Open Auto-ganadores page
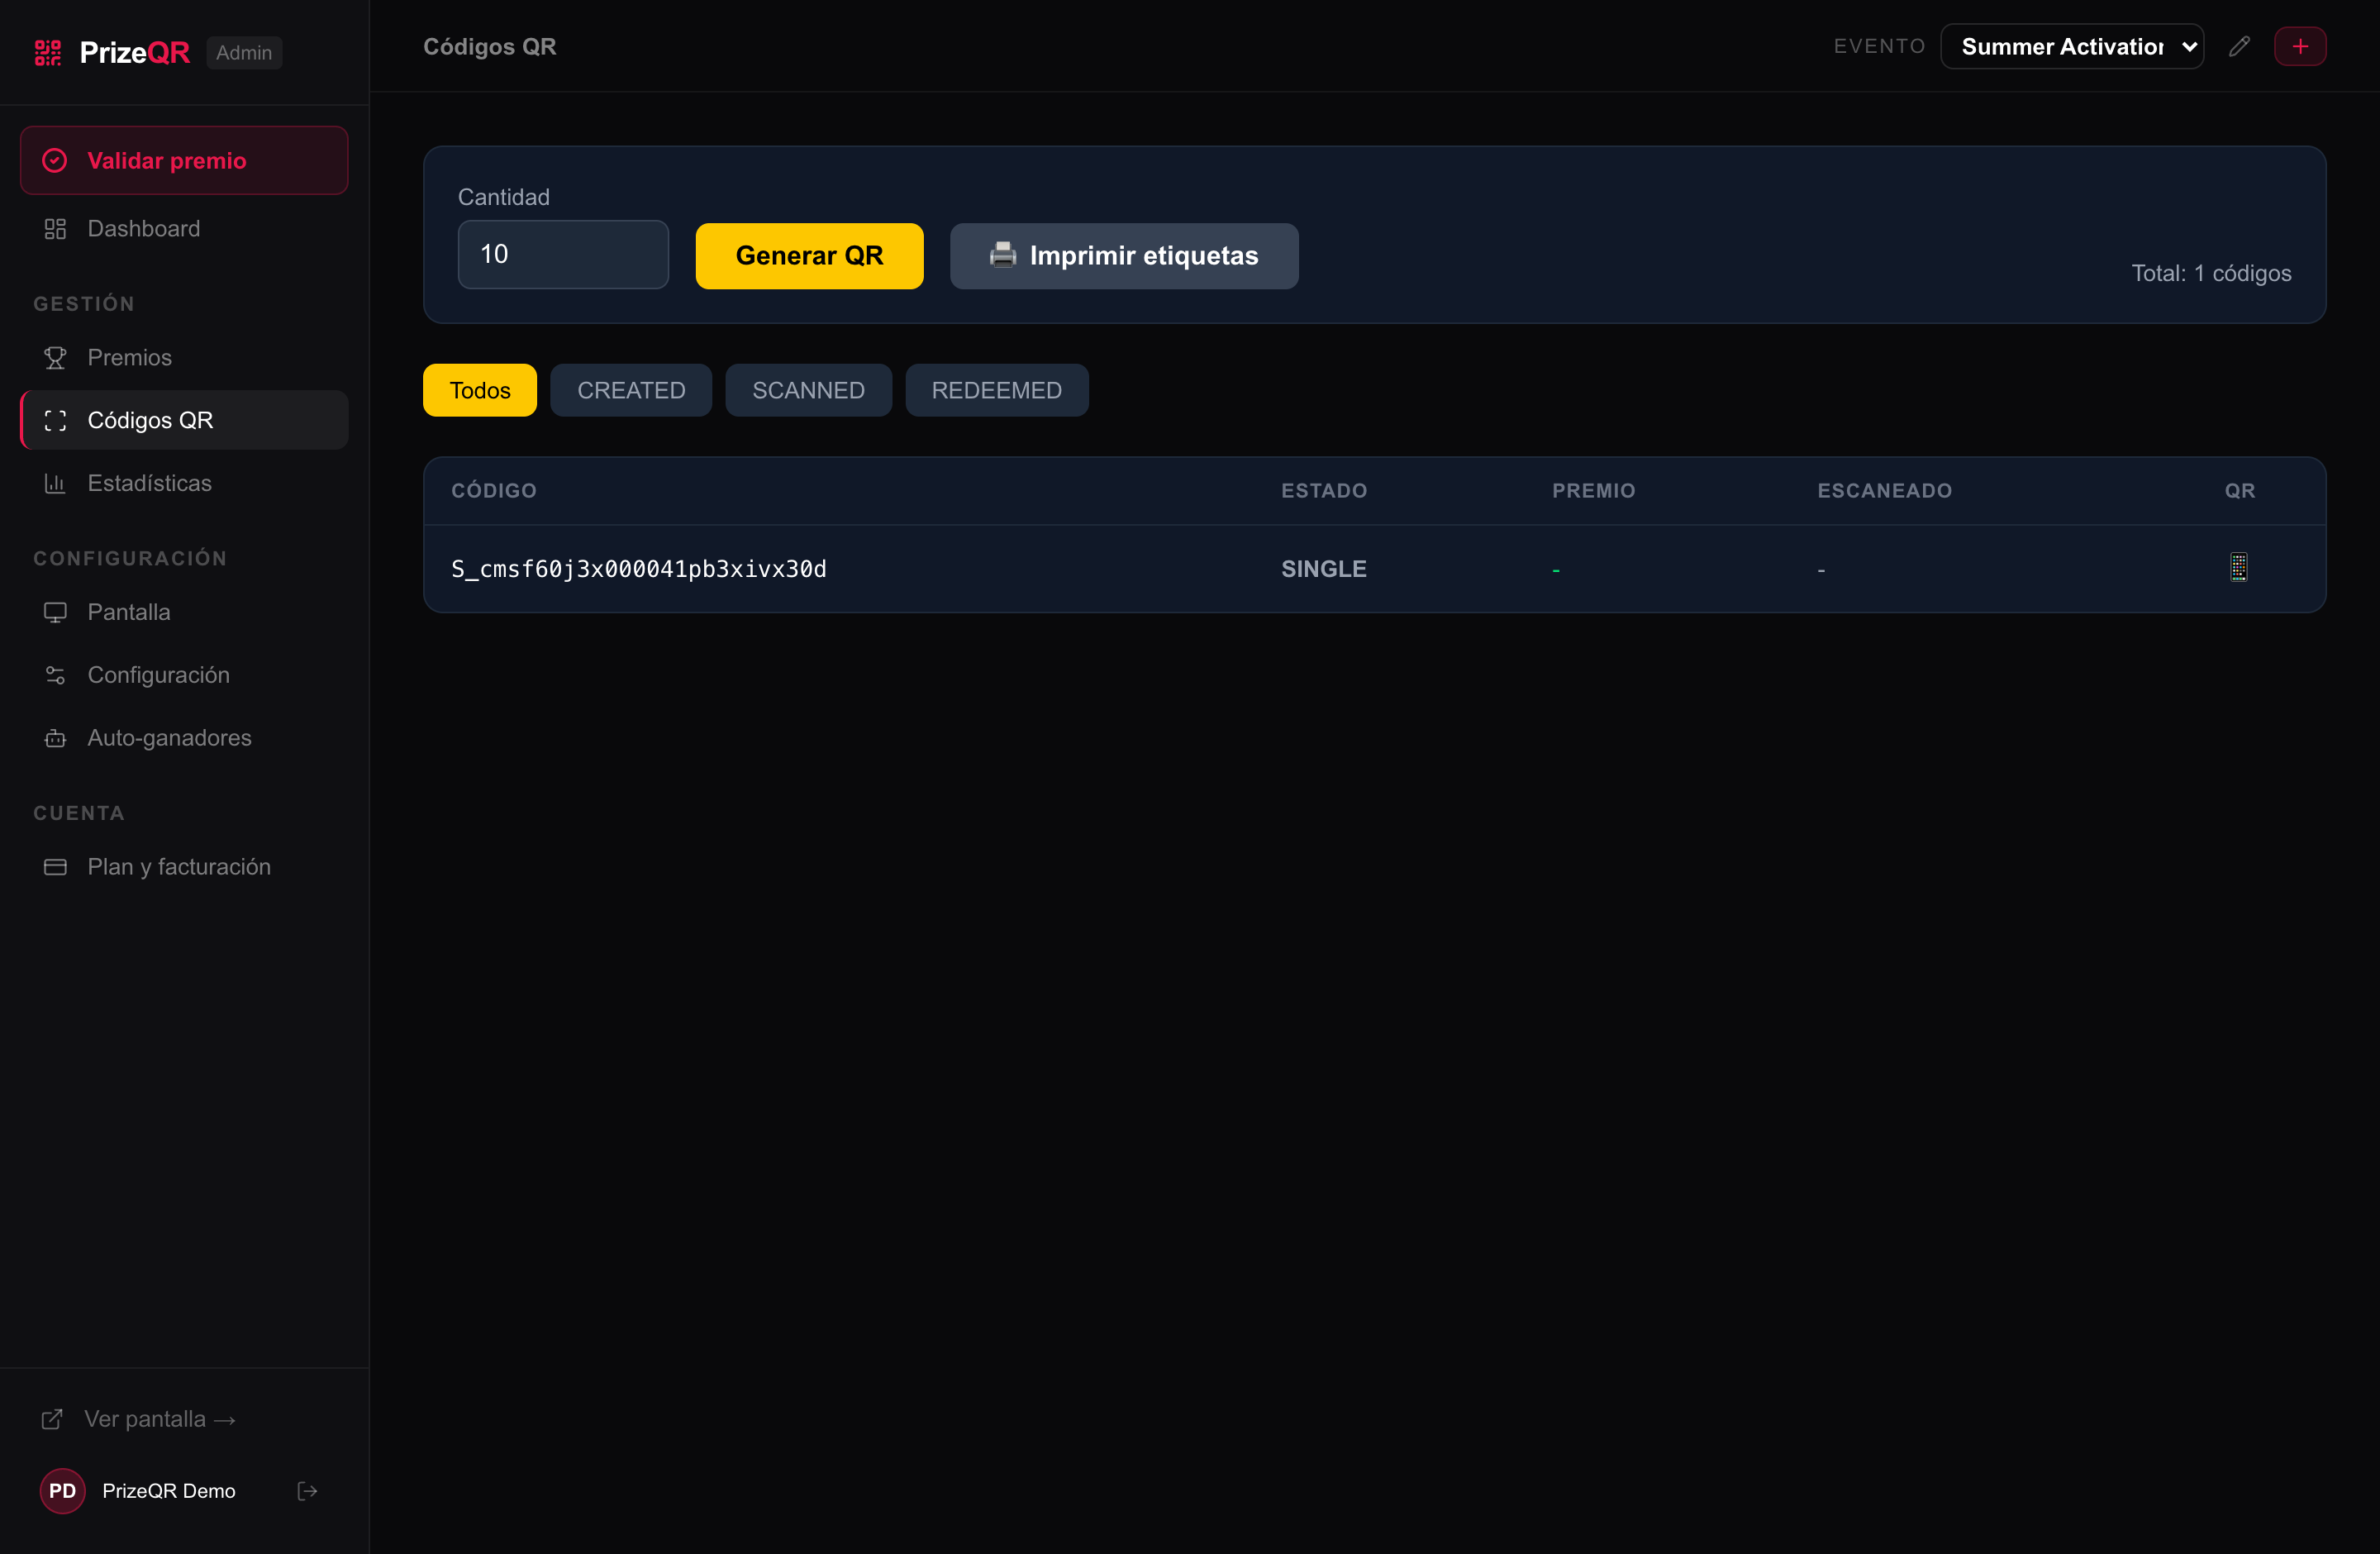This screenshot has width=2380, height=1554. pos(184,738)
